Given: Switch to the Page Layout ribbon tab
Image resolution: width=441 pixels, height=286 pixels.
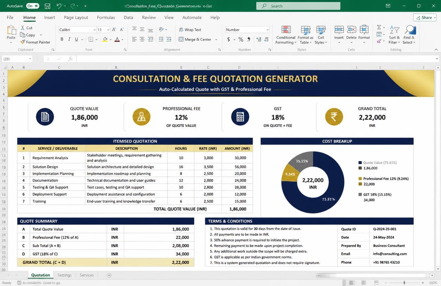Looking at the screenshot, I should coord(76,17).
